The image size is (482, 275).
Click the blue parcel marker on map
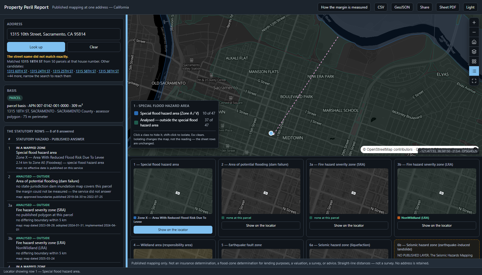point(271,133)
